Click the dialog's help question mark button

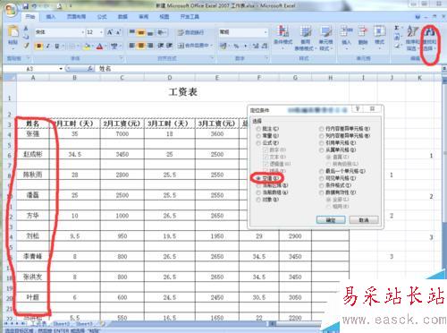coord(358,109)
